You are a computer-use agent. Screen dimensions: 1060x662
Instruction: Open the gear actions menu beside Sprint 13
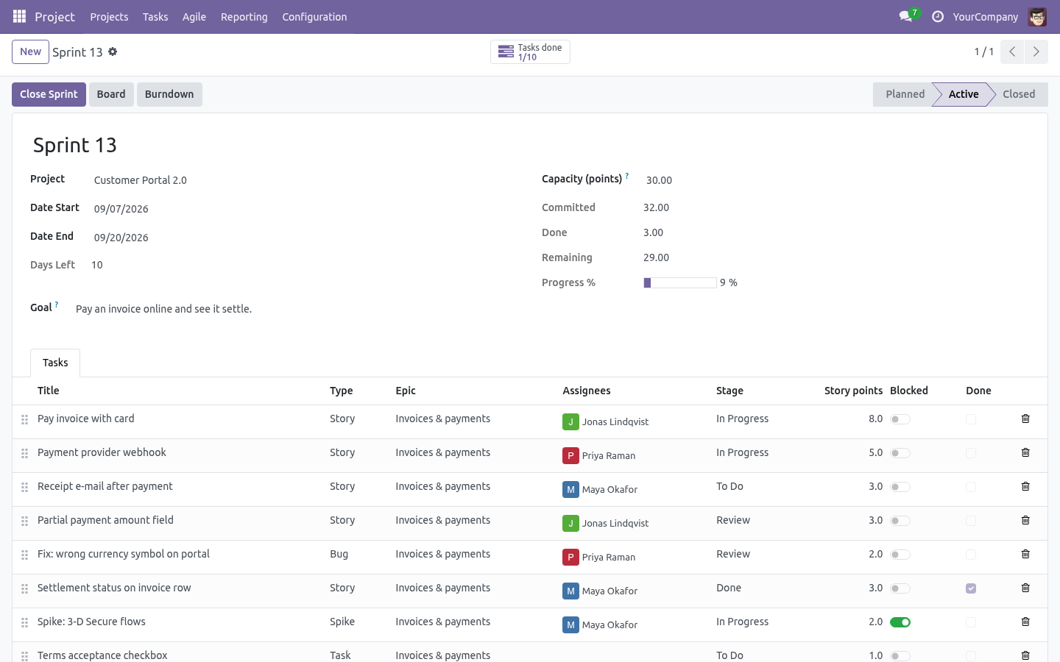(x=113, y=51)
